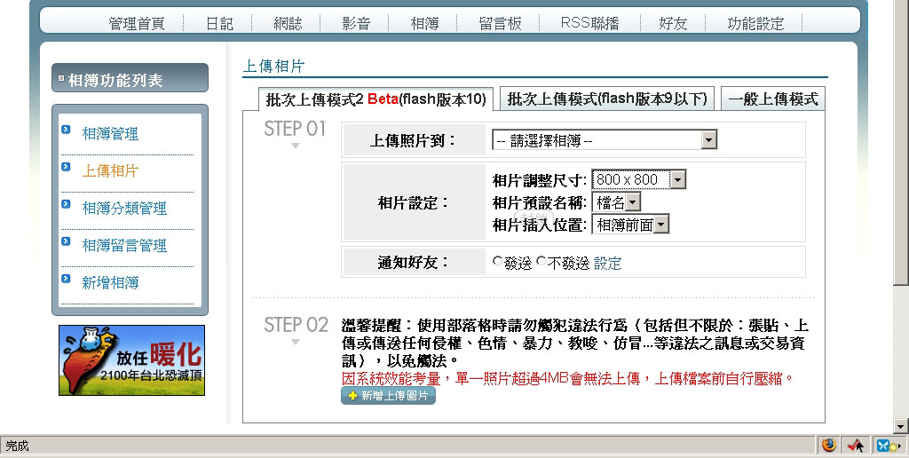
Task: Select the 不發送 radio button
Action: [x=541, y=262]
